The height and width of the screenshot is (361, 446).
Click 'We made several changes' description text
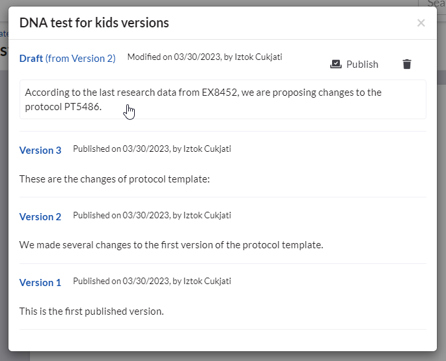pyautogui.click(x=171, y=245)
